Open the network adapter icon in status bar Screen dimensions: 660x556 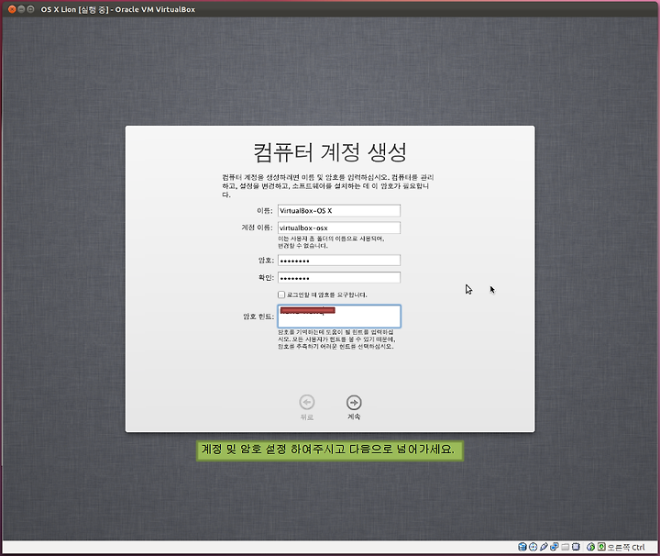[555, 547]
